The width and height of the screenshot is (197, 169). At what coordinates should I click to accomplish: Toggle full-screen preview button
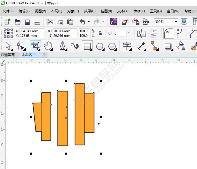(184, 22)
